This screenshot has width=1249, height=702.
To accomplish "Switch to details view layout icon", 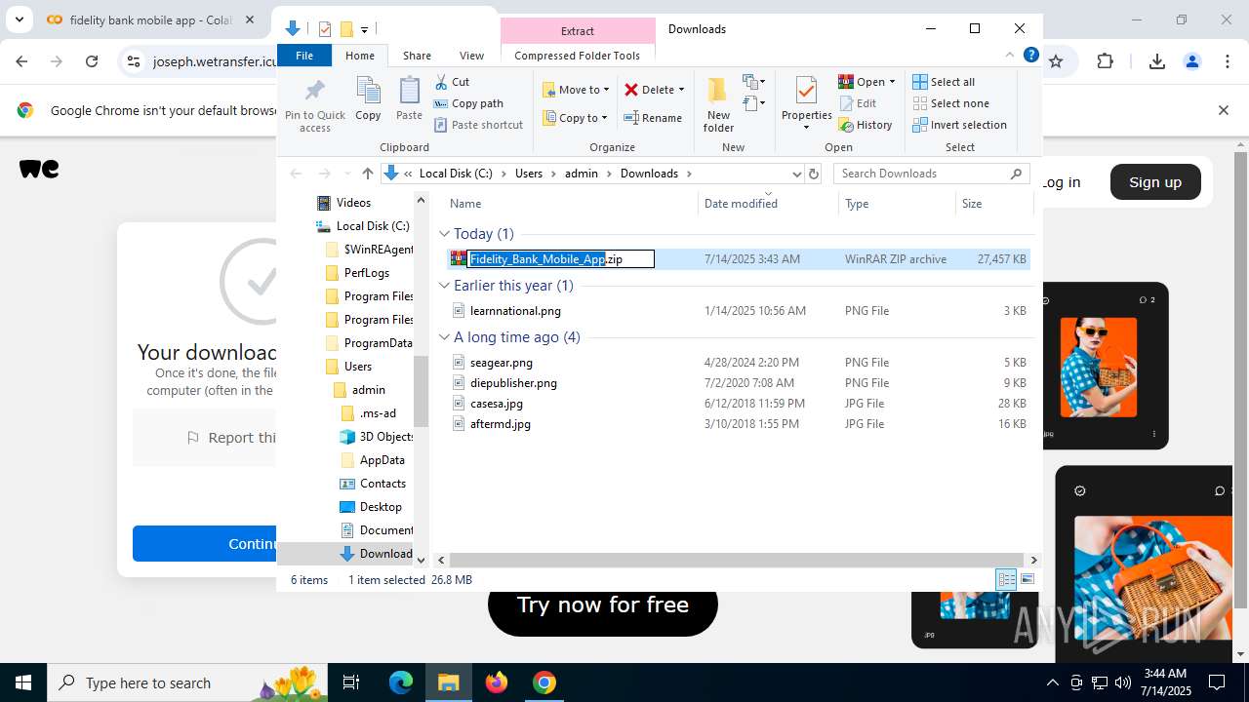I will pos(1006,580).
